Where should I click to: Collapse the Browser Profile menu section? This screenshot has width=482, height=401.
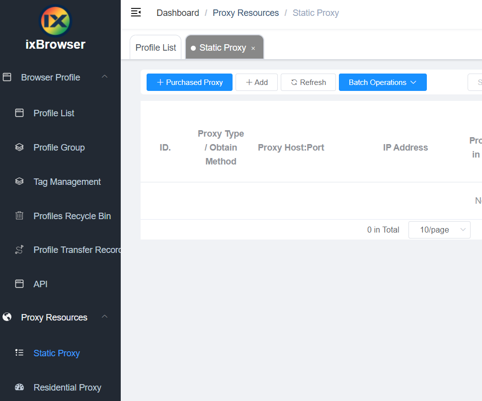pyautogui.click(x=104, y=77)
